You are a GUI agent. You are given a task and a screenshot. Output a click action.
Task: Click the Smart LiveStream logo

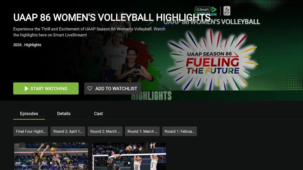[206, 11]
